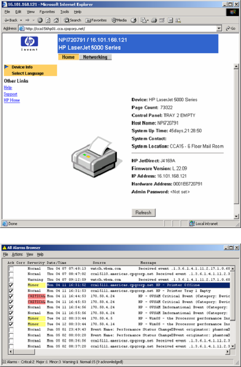Click the alarms list vertical scrollbar thumb

233,295
